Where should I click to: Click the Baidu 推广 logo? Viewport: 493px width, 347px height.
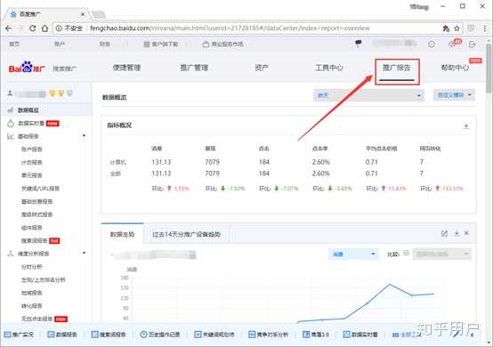[27, 68]
